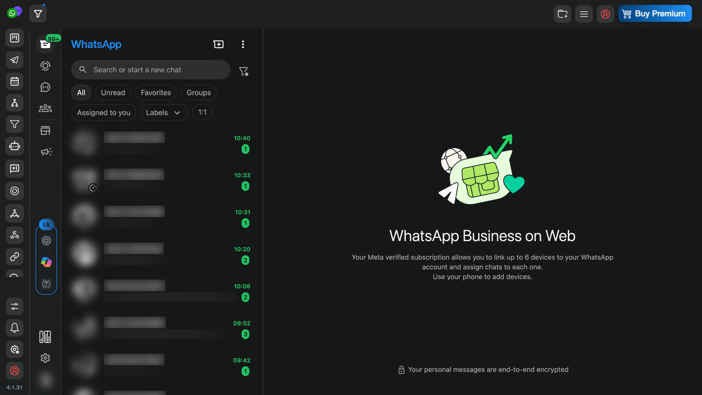The width and height of the screenshot is (702, 395).
Task: Select the ChatGPT icon in IA panel
Action: pos(46,241)
